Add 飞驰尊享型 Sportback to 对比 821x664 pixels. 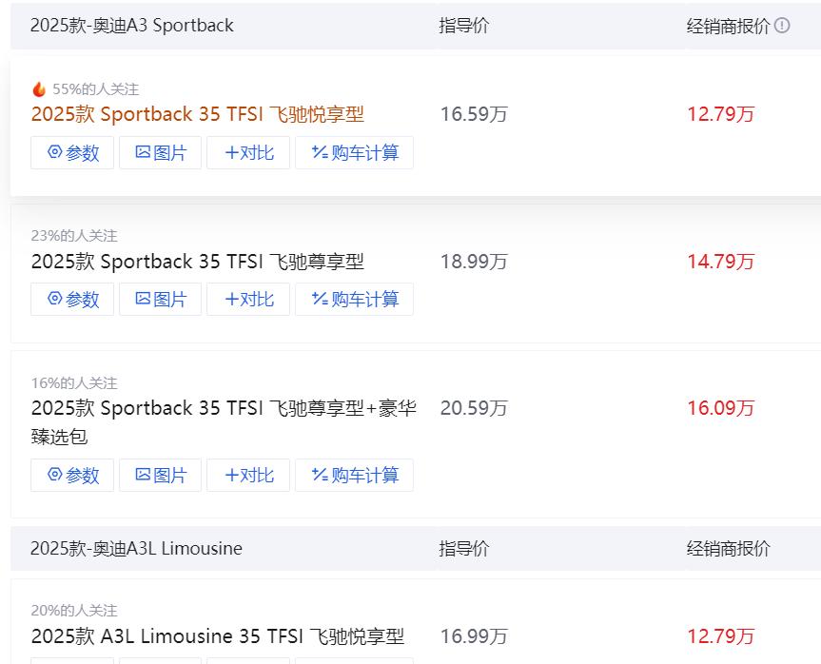tap(248, 299)
